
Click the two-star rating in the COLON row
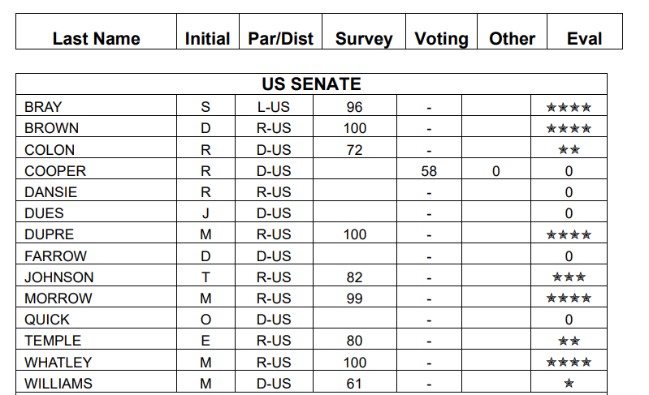569,150
